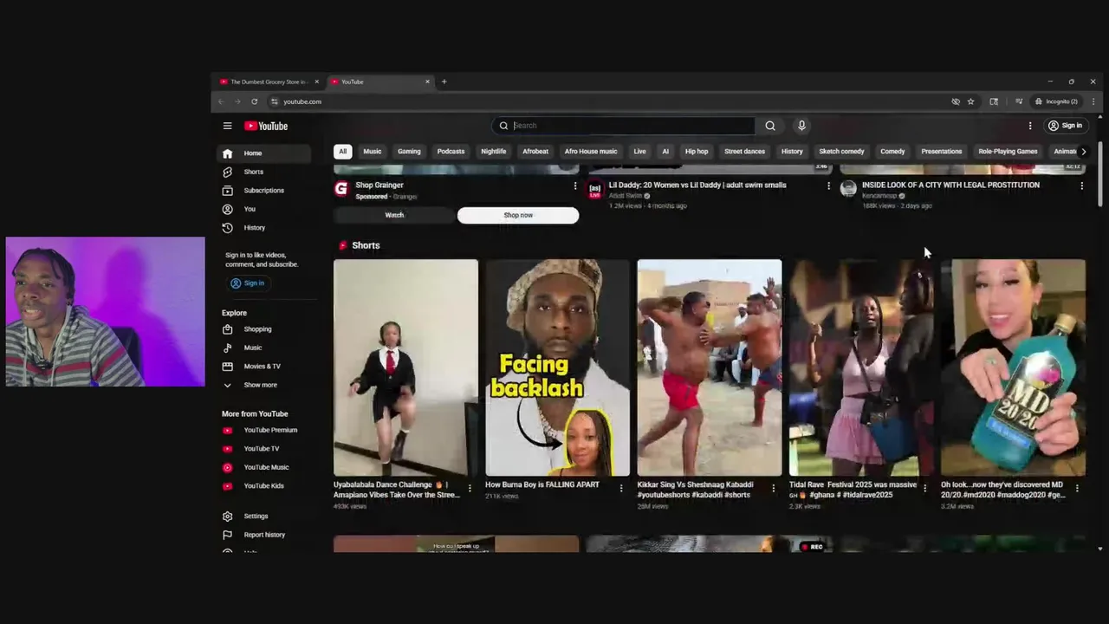Click the Watch button on Grainger ad
Image resolution: width=1109 pixels, height=624 pixels.
(x=394, y=215)
